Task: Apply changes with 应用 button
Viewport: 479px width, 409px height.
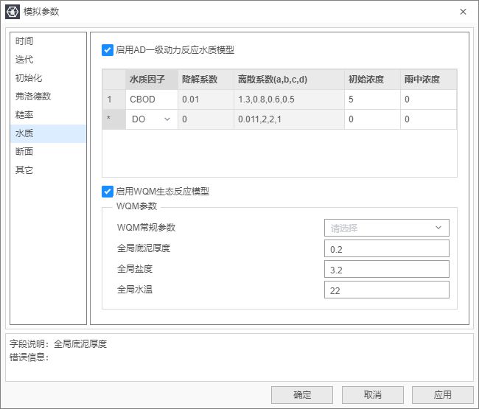Action: point(442,395)
